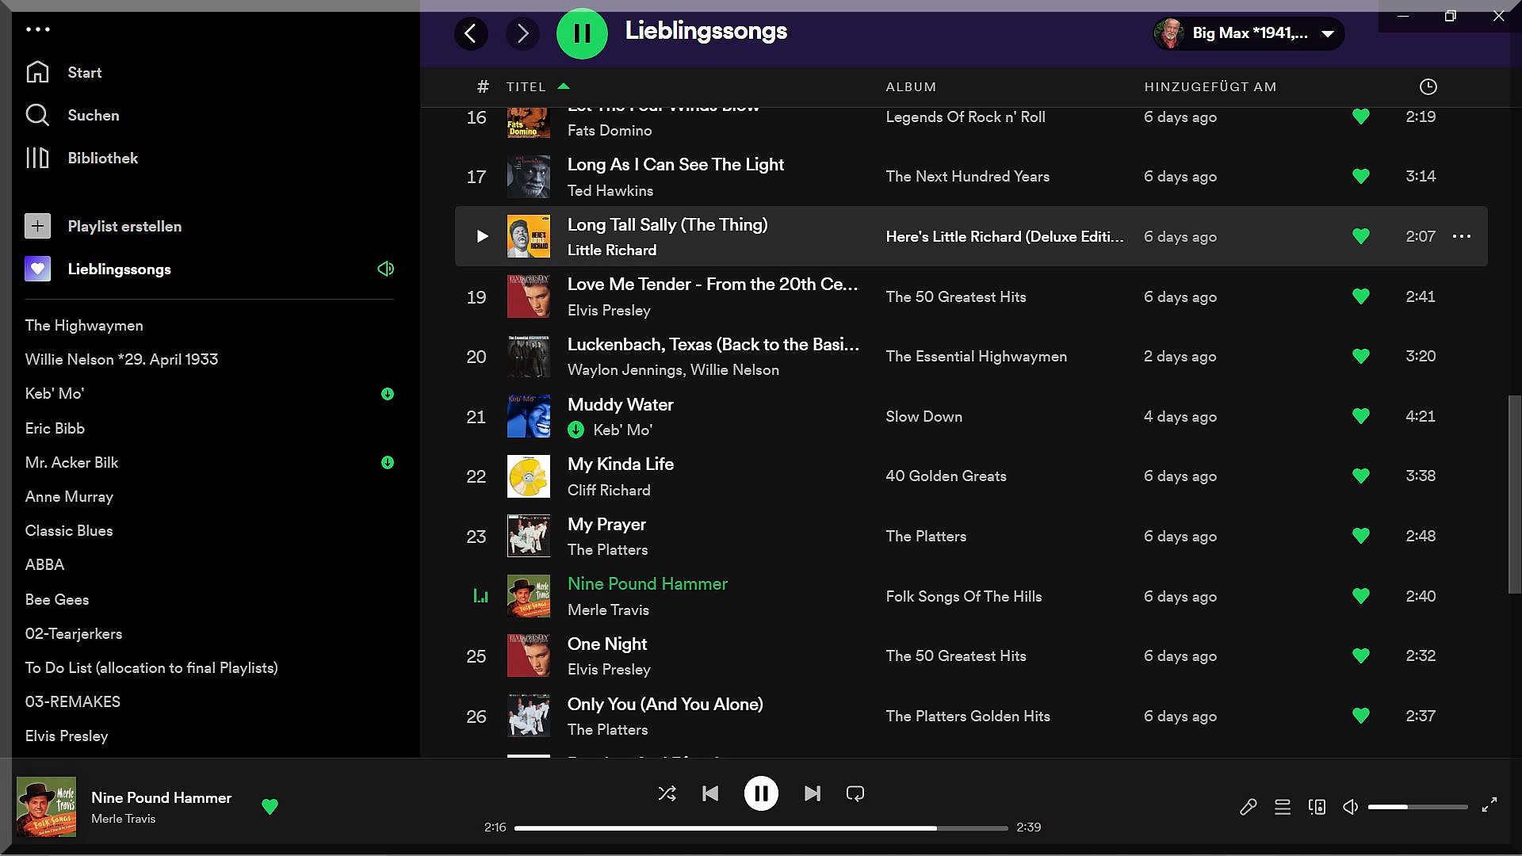
Task: Open the connect to device icon
Action: coord(1317,807)
